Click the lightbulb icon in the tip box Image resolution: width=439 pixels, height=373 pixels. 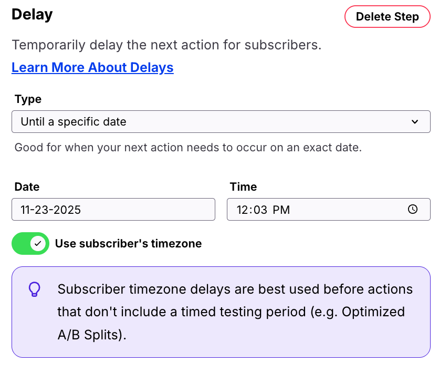[35, 289]
